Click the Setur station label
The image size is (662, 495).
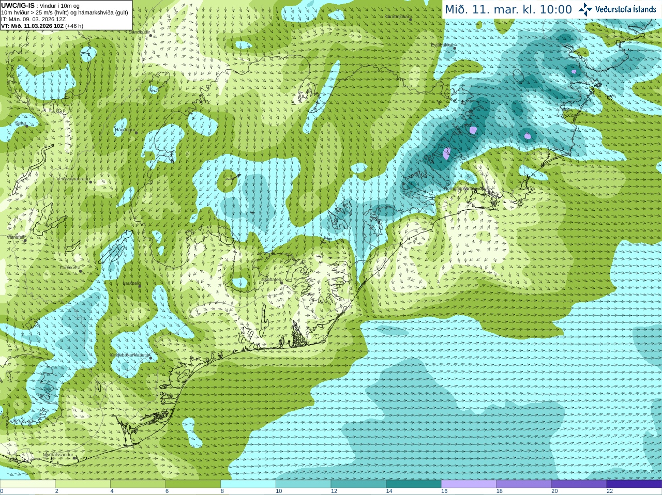click(x=20, y=123)
